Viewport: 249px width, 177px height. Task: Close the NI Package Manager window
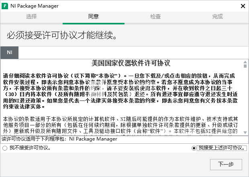[x=243, y=6]
